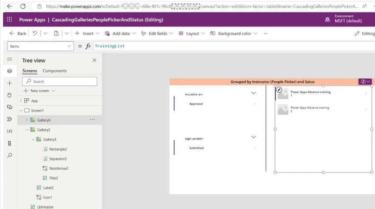Select second Power Apps Advance training thumbnail
Image resolution: width=375 pixels, height=209 pixels.
[283, 110]
